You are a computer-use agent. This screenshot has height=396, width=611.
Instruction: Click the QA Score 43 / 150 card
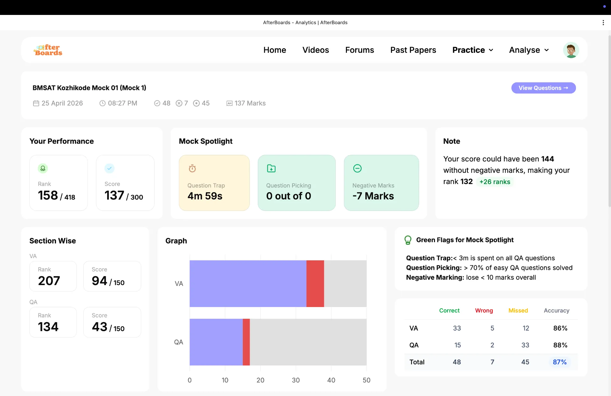pos(112,322)
